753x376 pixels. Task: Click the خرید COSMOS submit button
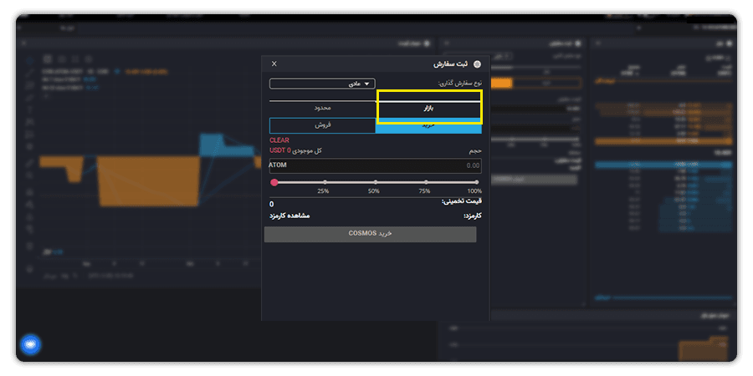(x=371, y=234)
